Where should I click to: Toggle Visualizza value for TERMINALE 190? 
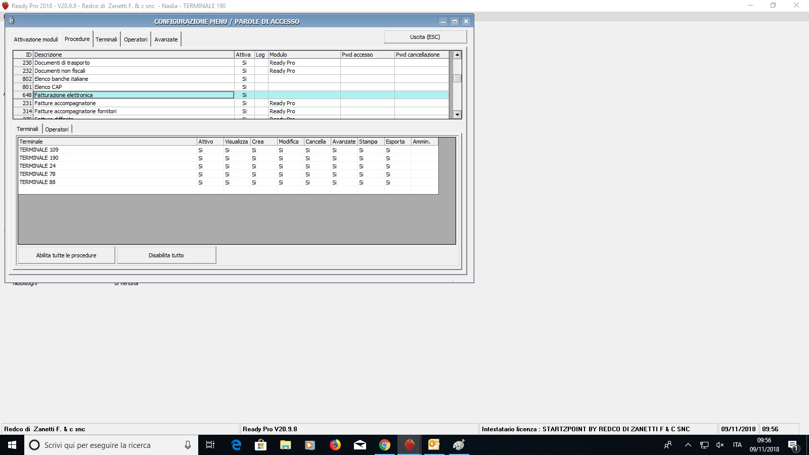click(x=237, y=158)
